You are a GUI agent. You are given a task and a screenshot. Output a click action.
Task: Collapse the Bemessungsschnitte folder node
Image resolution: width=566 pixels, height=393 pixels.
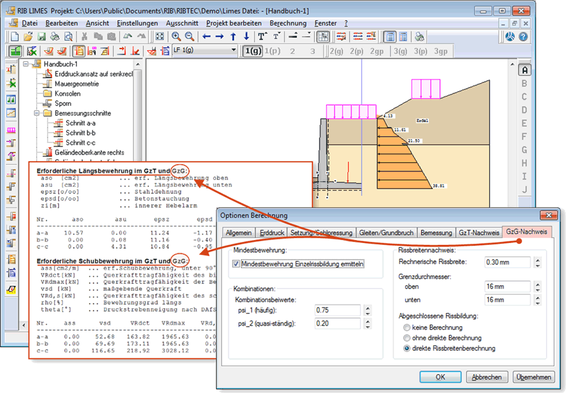point(36,113)
